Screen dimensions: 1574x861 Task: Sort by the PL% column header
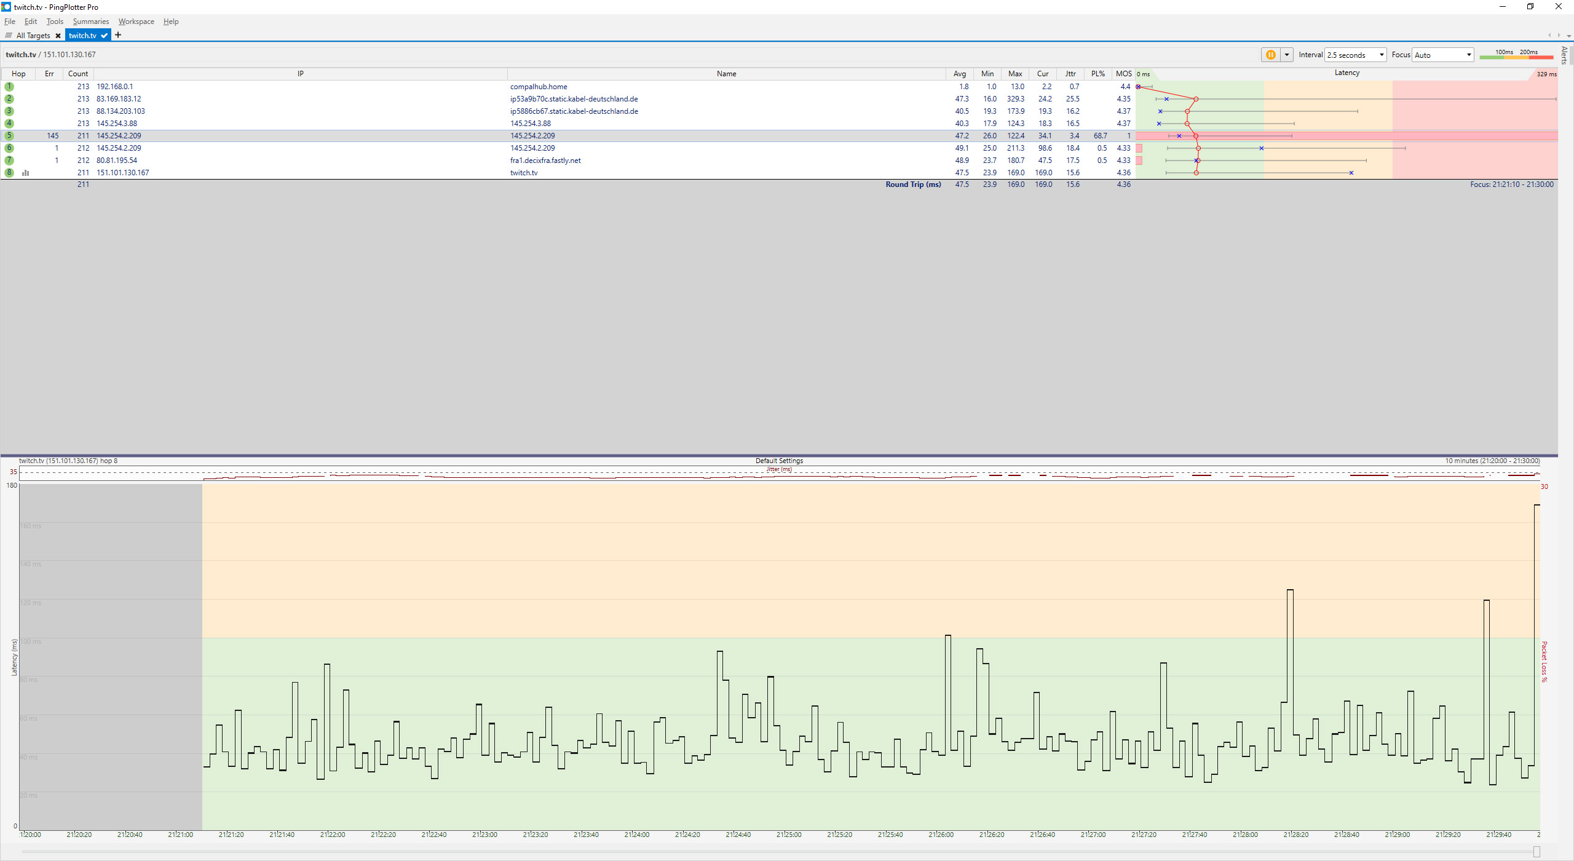click(x=1097, y=74)
